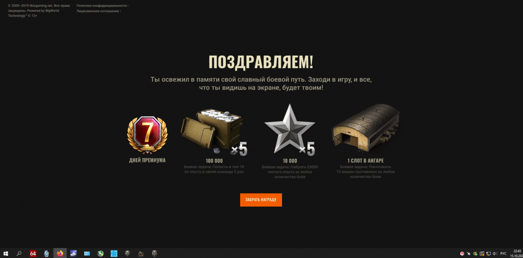Switch to the Firefox taskbar icon
Screen dimensions: 523x258
tap(60, 253)
